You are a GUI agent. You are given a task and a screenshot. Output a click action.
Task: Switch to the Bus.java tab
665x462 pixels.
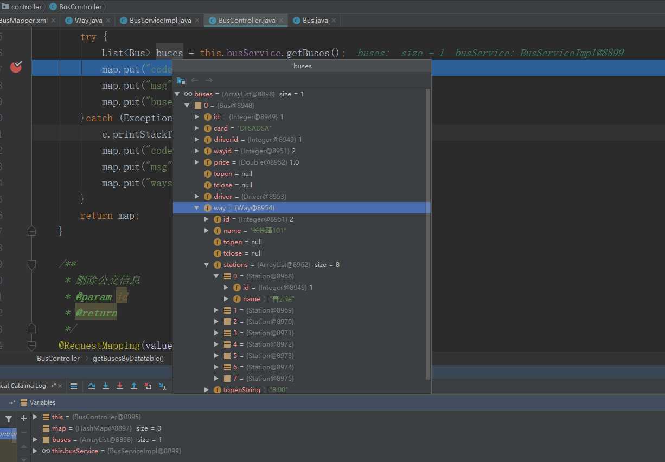(x=315, y=21)
